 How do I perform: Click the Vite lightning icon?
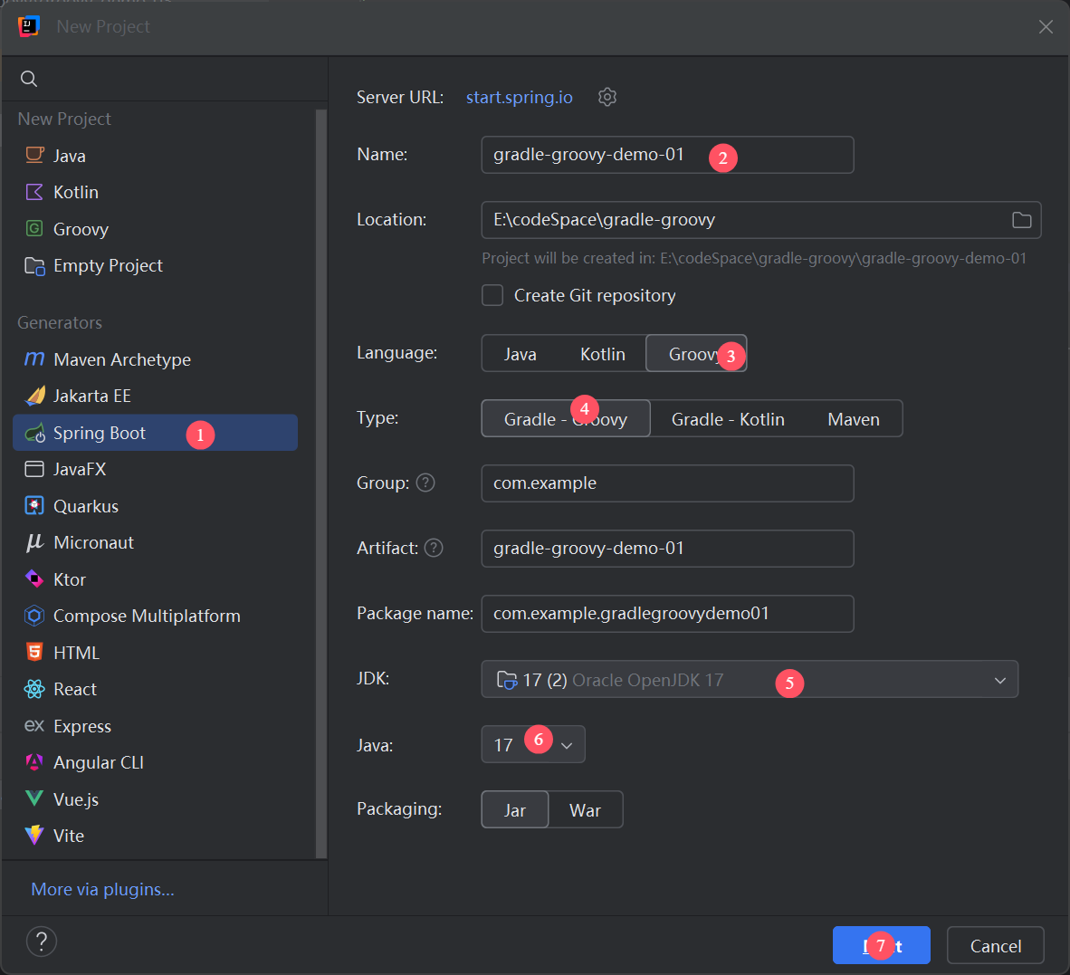34,835
